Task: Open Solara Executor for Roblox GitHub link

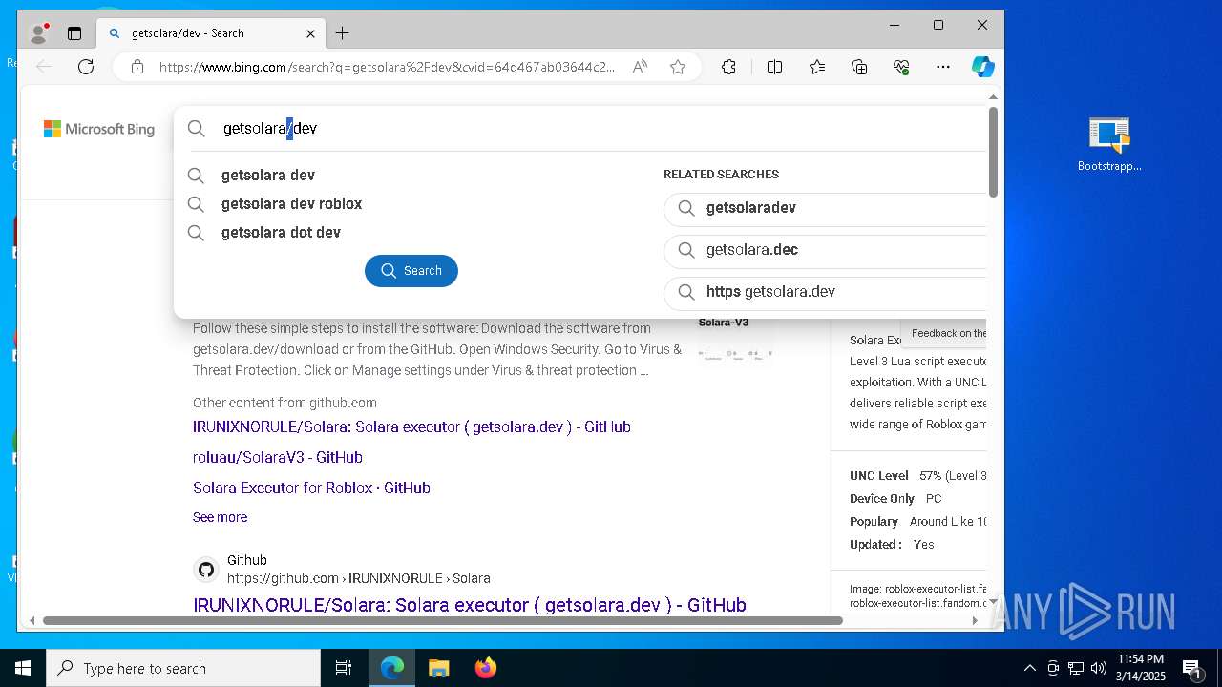Action: tap(311, 488)
